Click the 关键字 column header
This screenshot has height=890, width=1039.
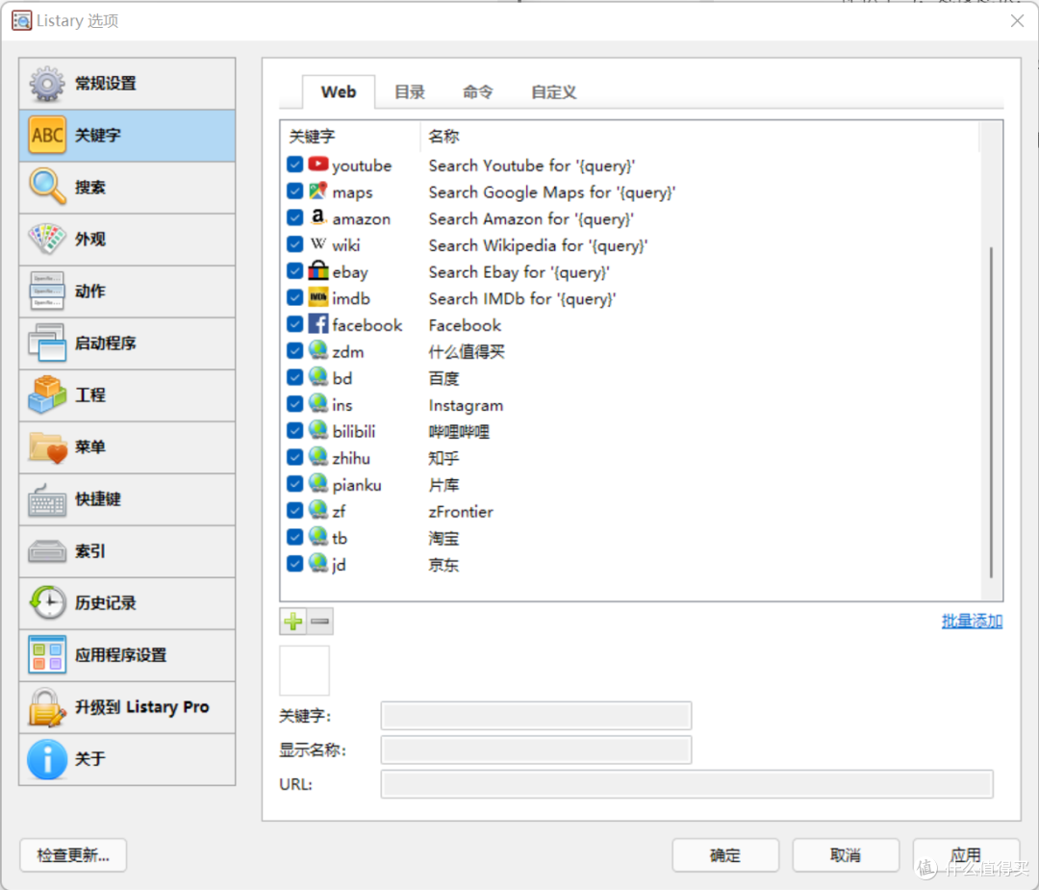click(351, 137)
